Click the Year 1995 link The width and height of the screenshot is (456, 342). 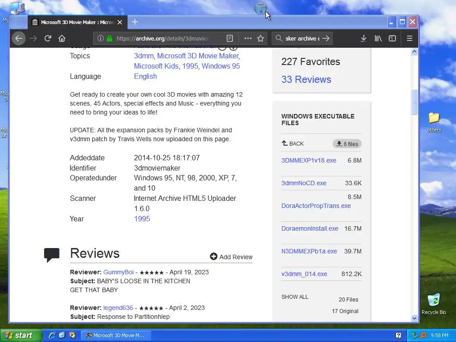click(x=142, y=219)
